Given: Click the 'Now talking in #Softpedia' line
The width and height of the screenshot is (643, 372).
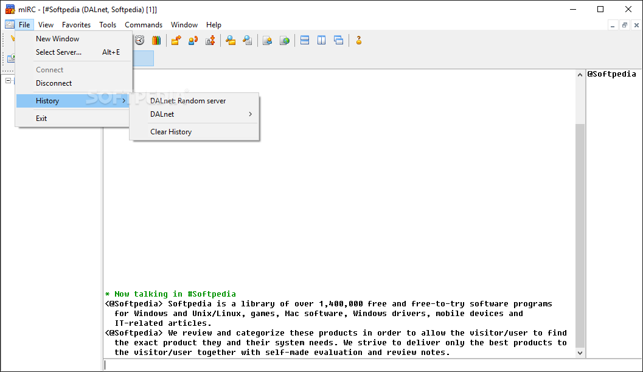Looking at the screenshot, I should pos(170,294).
